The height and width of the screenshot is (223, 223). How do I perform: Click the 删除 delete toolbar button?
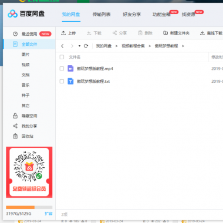pyautogui.click(x=146, y=33)
